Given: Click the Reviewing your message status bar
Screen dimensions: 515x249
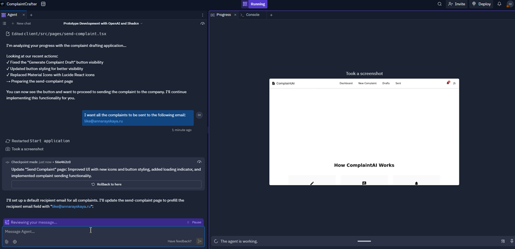Looking at the screenshot, I should pos(103,222).
